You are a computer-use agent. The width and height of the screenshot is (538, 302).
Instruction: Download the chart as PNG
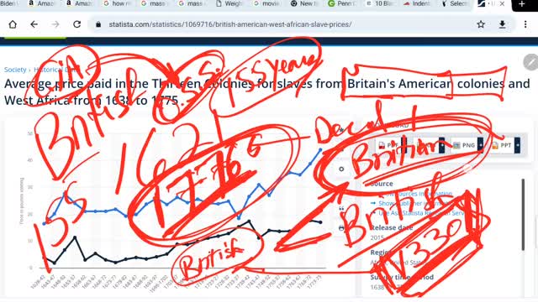[464, 145]
